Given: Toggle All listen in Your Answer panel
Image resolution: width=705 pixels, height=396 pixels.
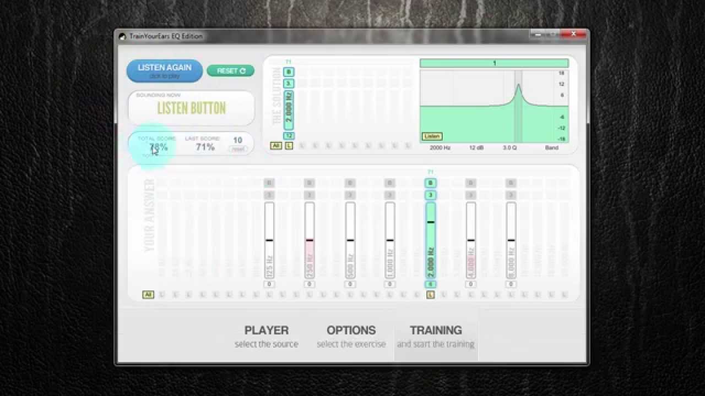Looking at the screenshot, I should pos(148,295).
